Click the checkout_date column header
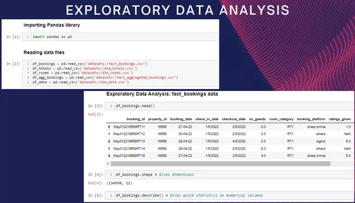 point(234,119)
